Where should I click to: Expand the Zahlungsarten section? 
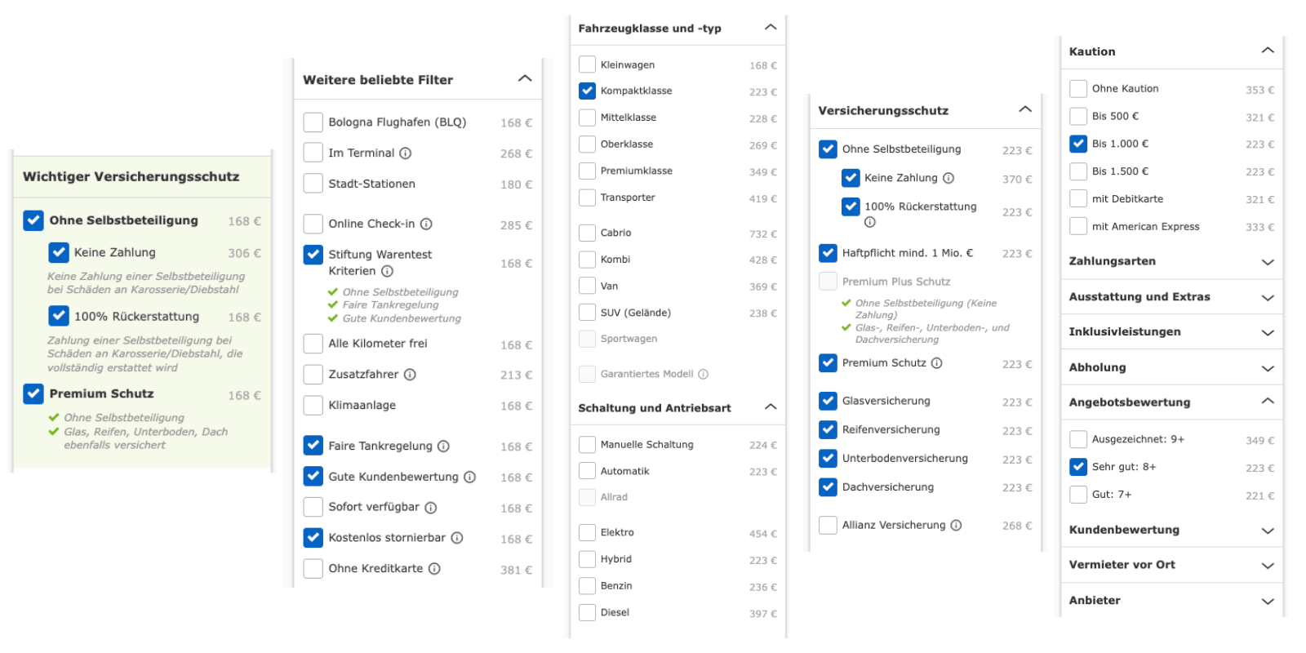[x=1267, y=262]
